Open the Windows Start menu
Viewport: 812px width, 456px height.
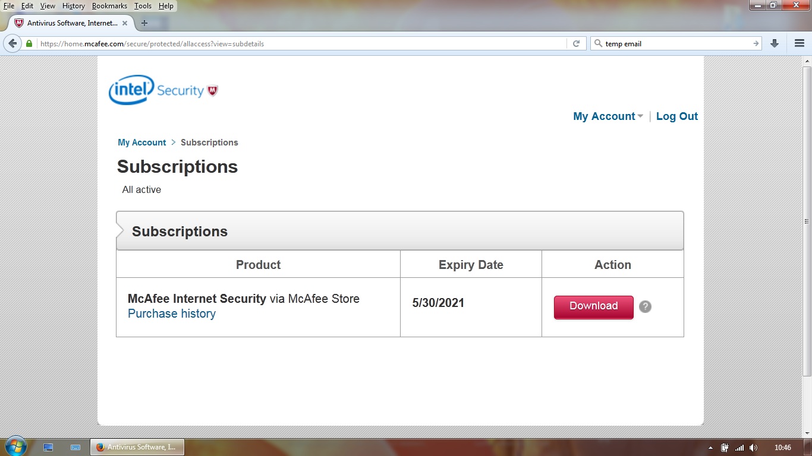click(15, 446)
